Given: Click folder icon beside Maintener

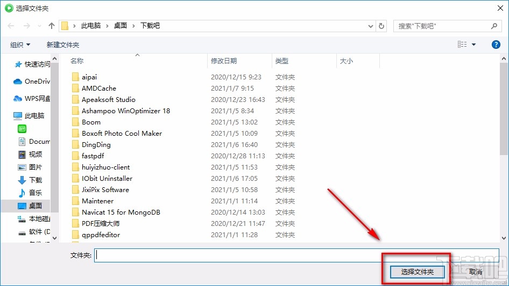Looking at the screenshot, I should click(x=75, y=201).
